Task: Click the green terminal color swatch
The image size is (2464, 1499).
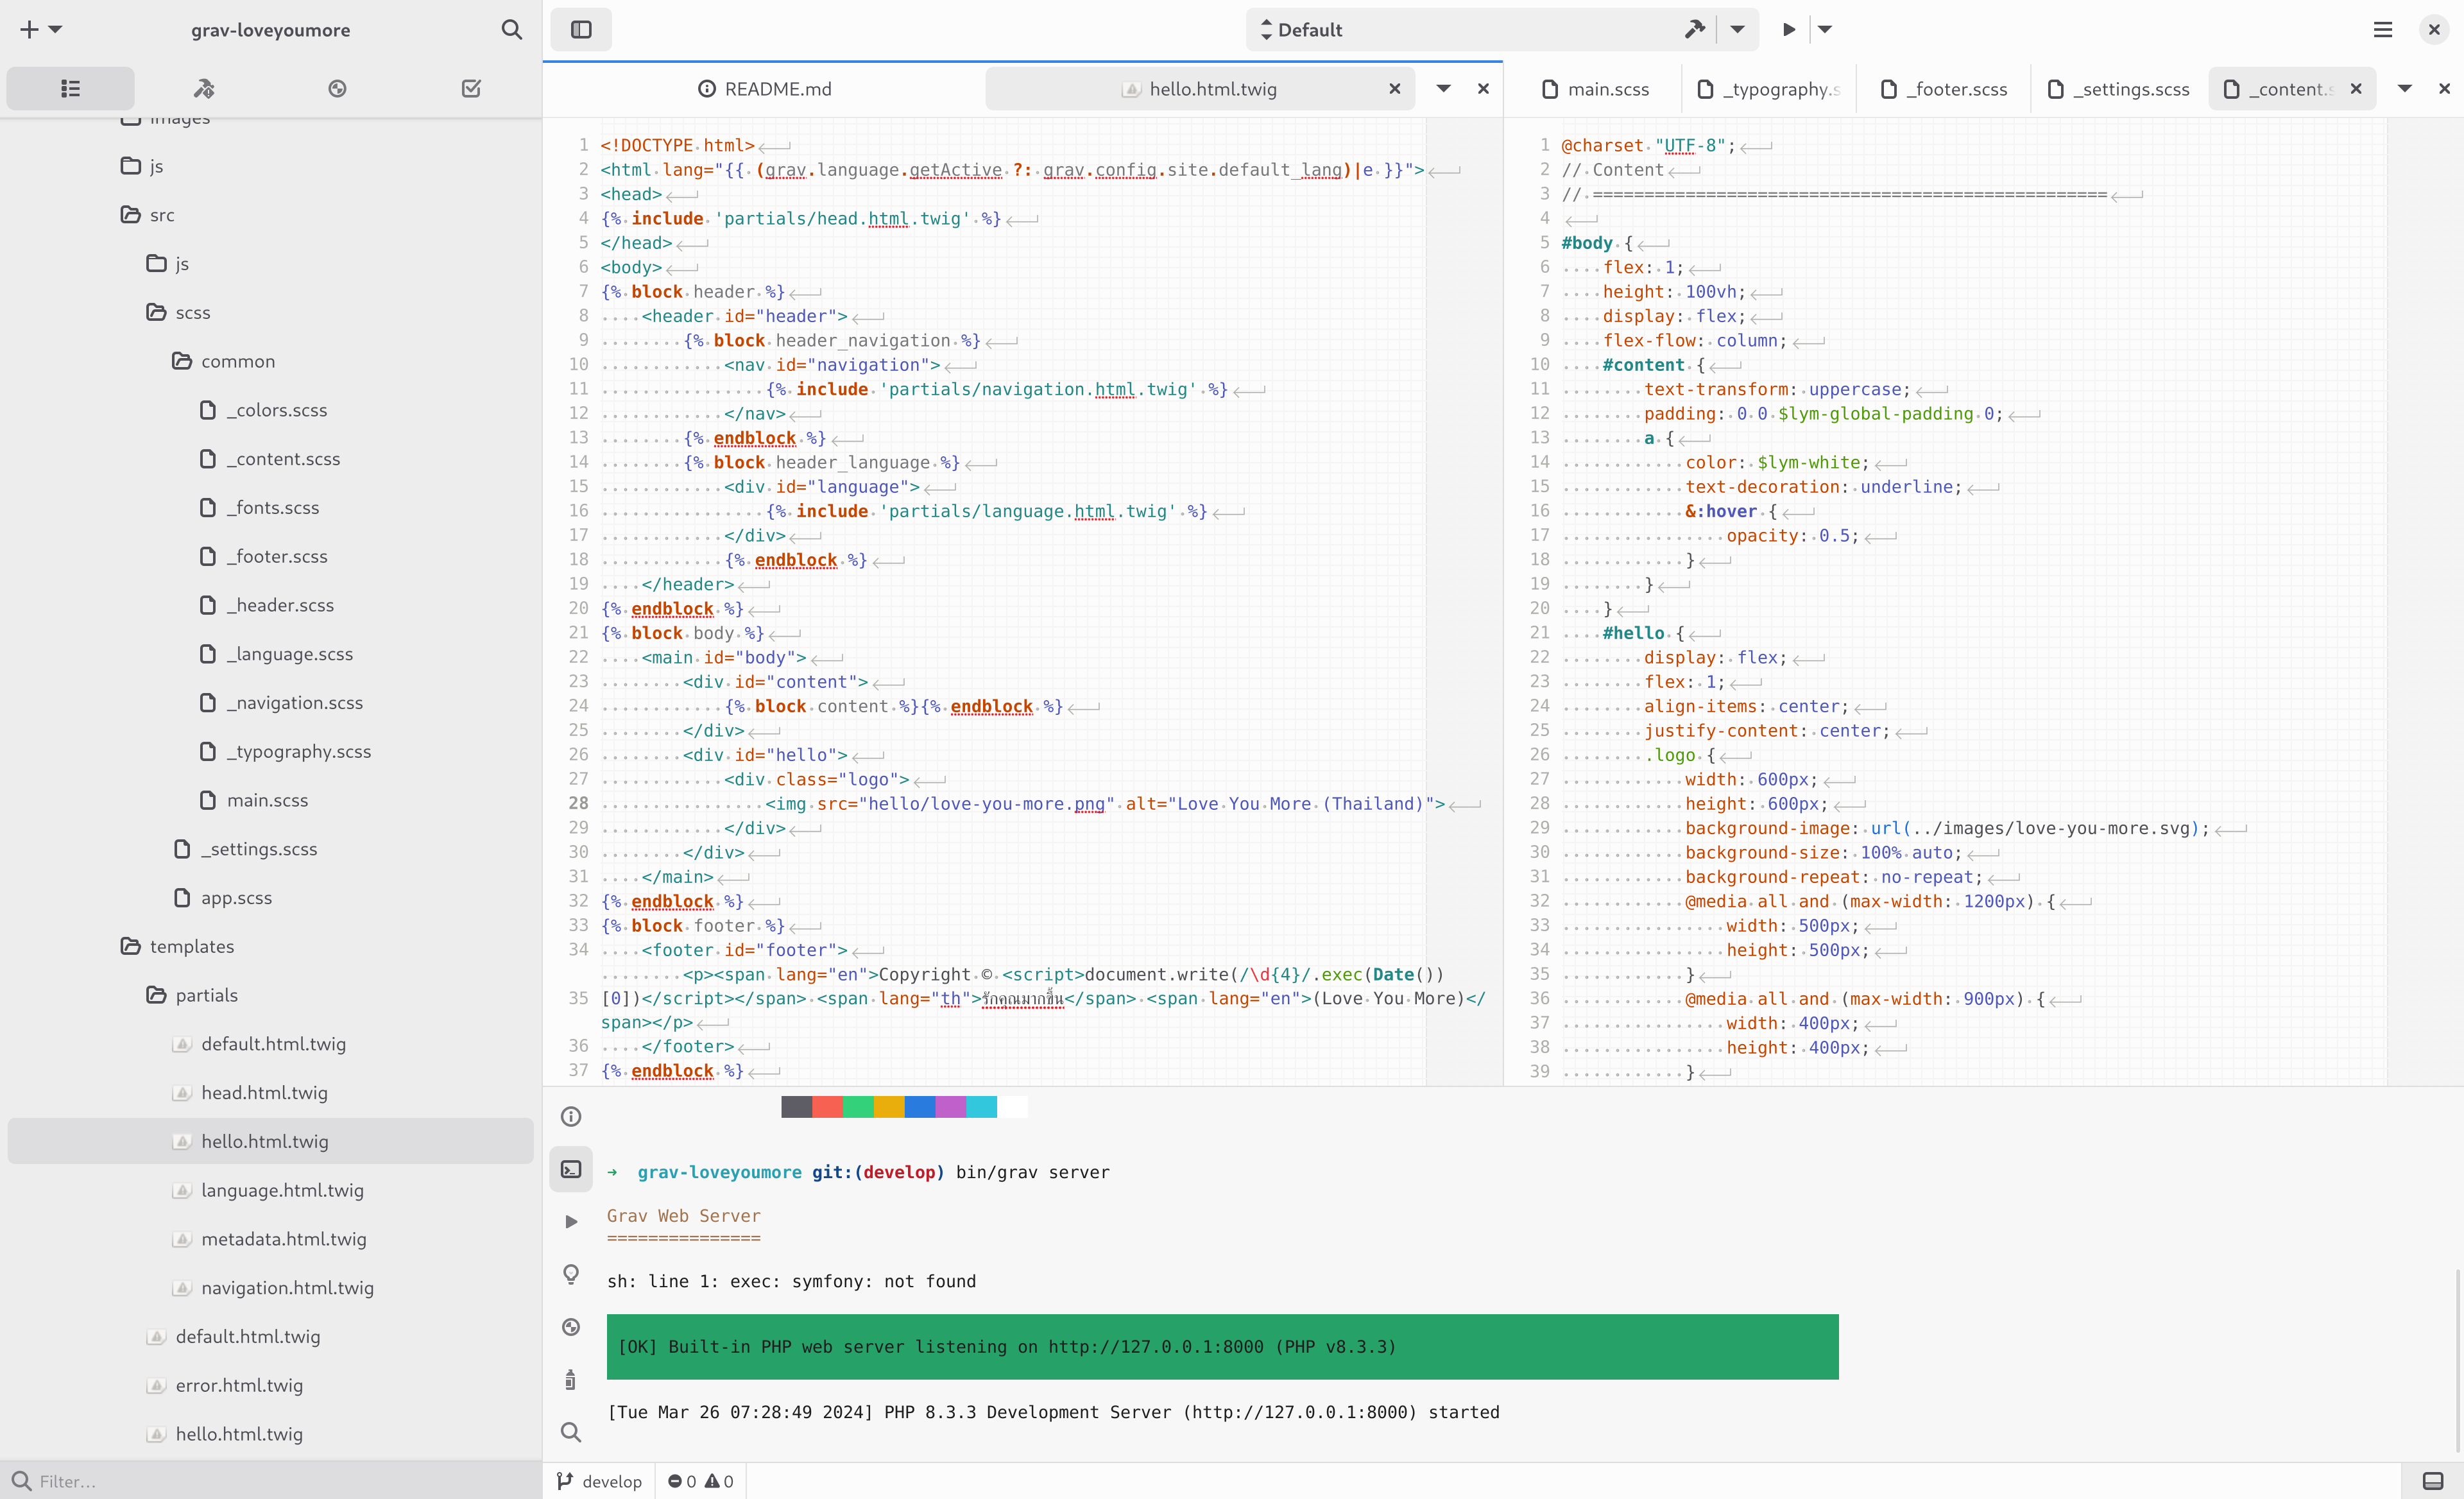Action: click(858, 1107)
